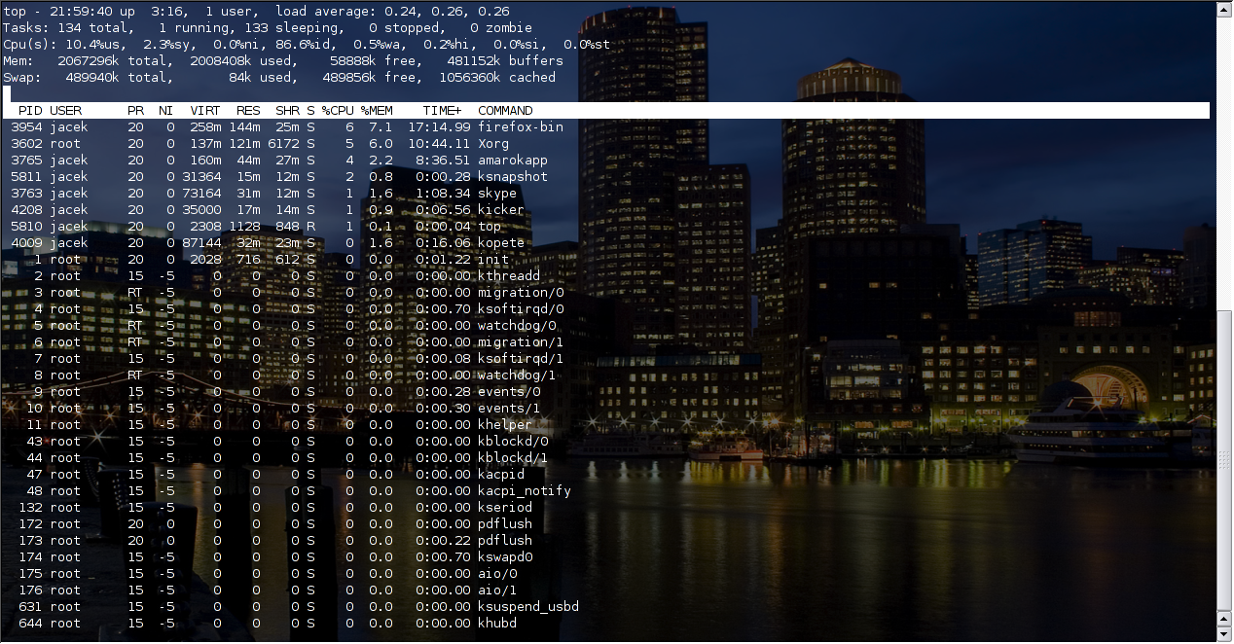Click the COMMAND column header
This screenshot has height=644, width=1234.
coord(505,111)
